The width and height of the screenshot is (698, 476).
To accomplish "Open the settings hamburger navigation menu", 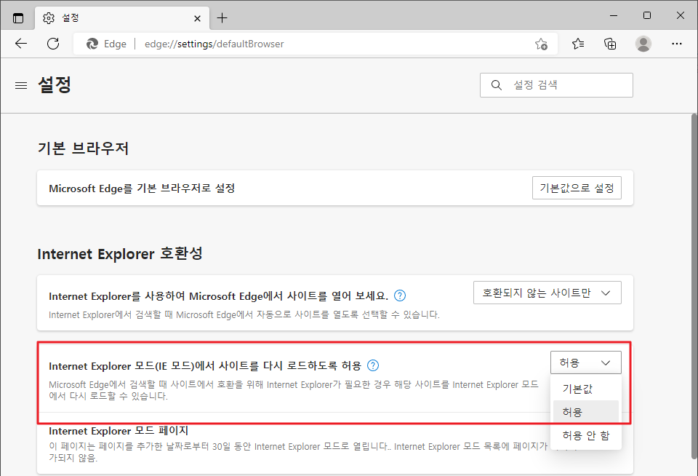I will pos(21,85).
